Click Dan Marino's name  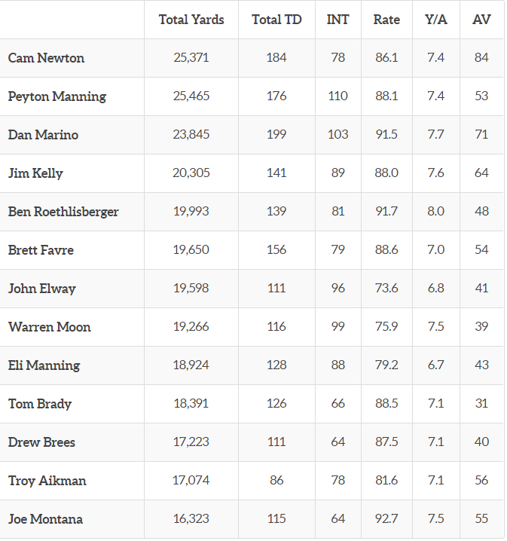click(43, 135)
